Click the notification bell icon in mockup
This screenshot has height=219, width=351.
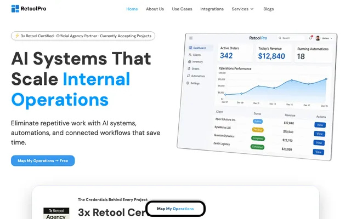[x=311, y=38]
